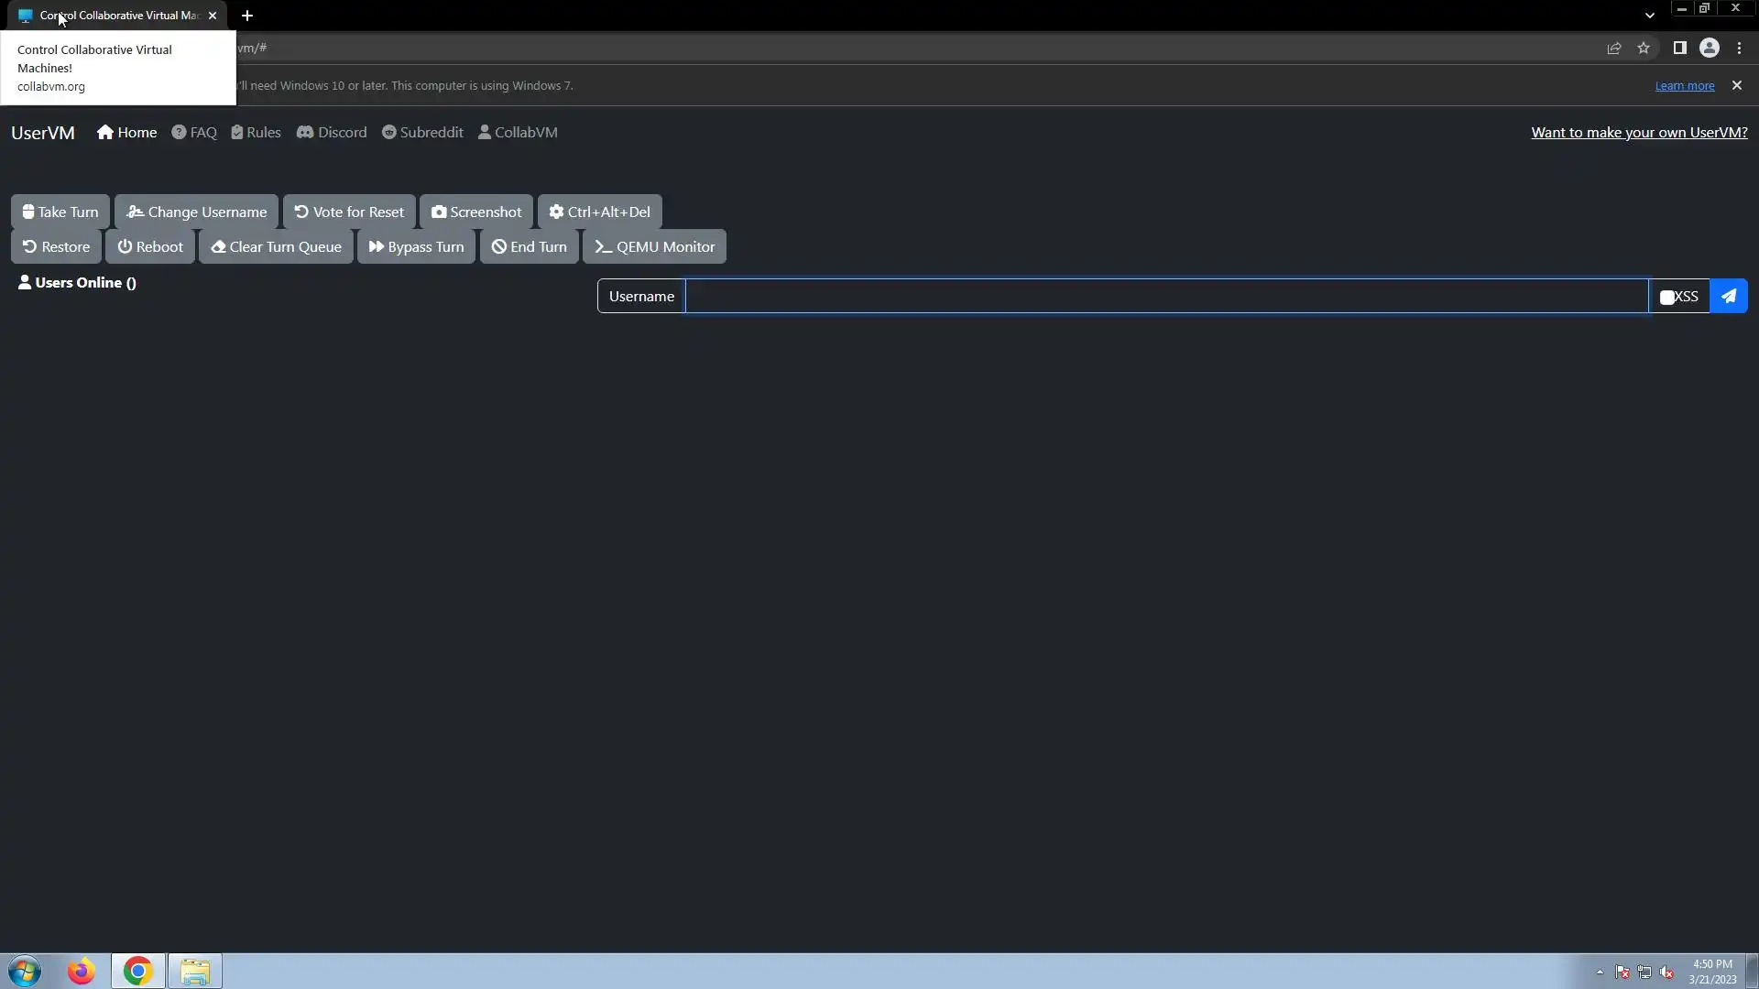Show hidden system tray icons

(x=1600, y=972)
